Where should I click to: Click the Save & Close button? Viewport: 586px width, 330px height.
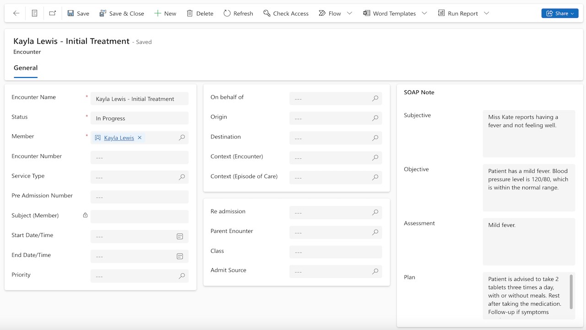pyautogui.click(x=121, y=13)
